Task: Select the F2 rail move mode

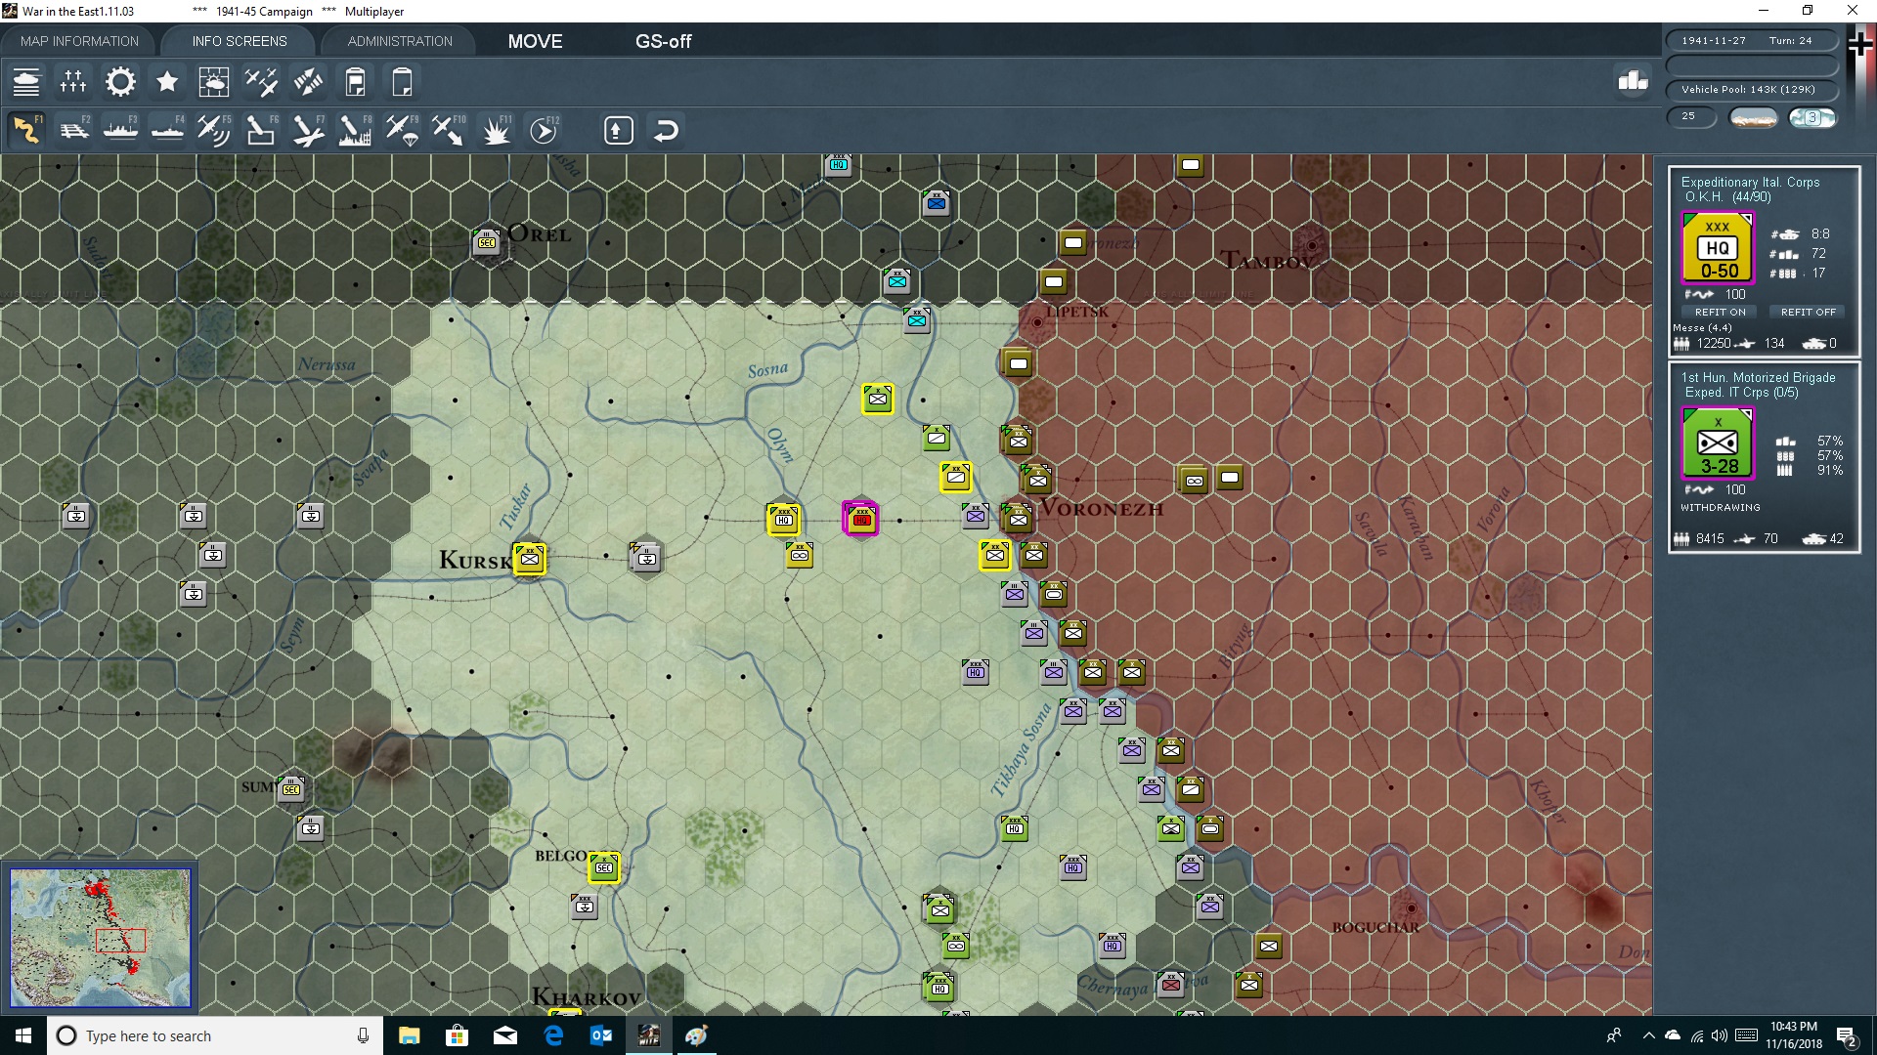Action: click(73, 130)
